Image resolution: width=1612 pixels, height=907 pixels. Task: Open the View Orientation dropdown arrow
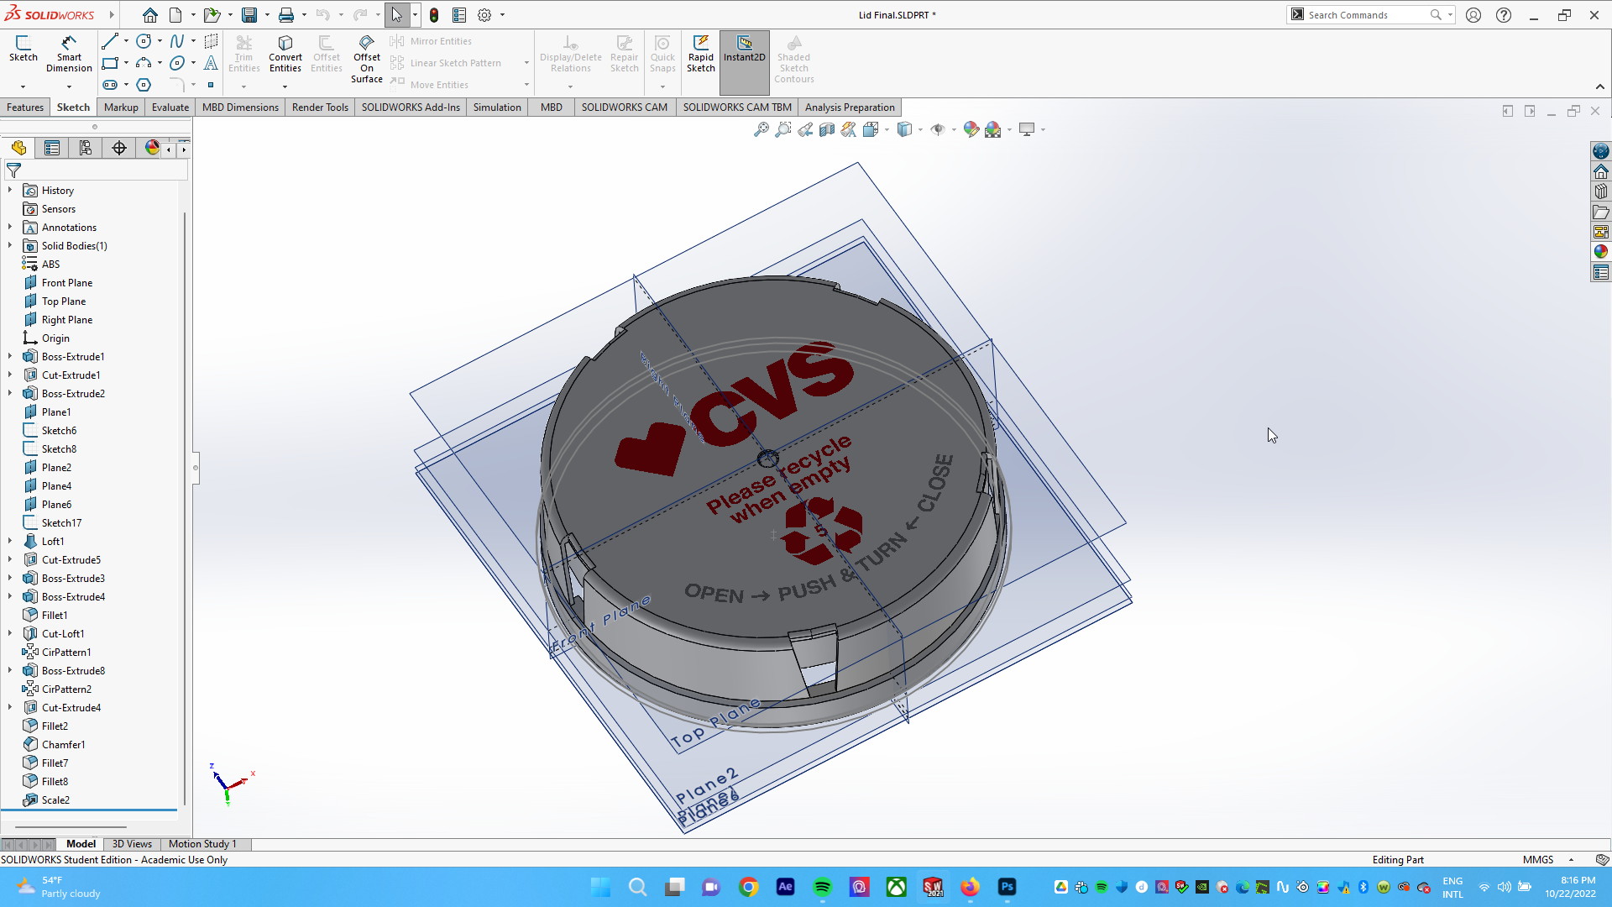887,129
